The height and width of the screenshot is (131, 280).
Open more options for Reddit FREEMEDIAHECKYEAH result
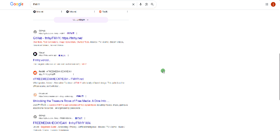coord(73,74)
